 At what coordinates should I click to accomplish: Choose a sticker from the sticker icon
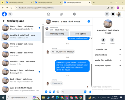[54, 92]
